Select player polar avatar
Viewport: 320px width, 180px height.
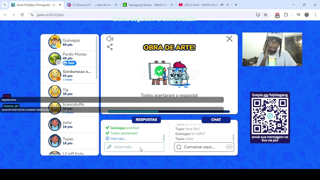(x=55, y=124)
